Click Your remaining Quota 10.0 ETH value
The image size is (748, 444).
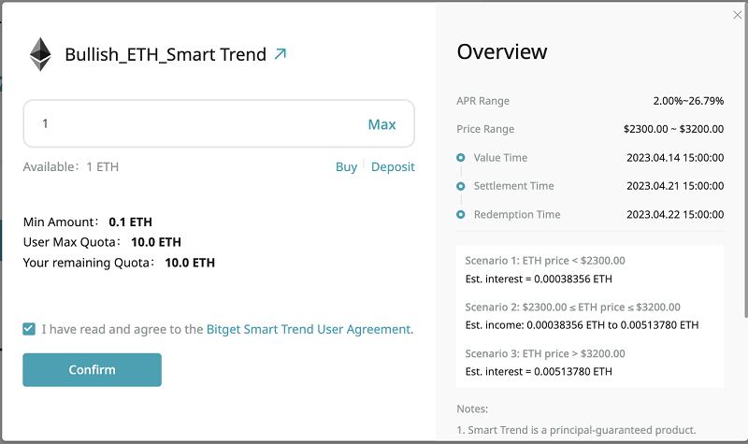[x=190, y=263]
